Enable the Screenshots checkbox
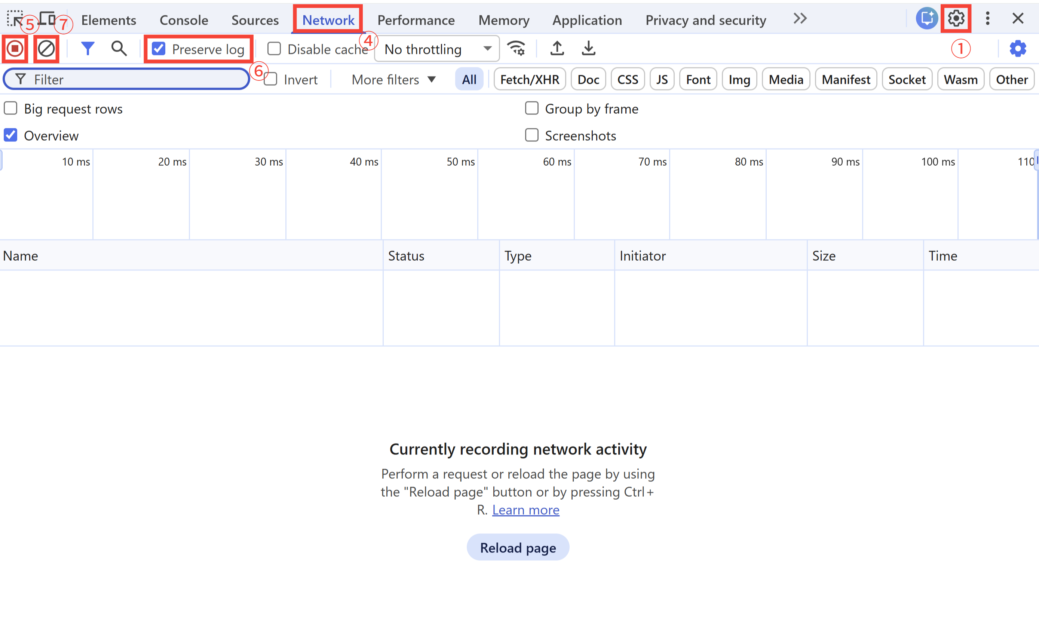Image resolution: width=1039 pixels, height=619 pixels. (x=531, y=135)
